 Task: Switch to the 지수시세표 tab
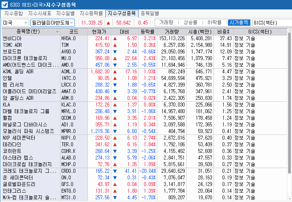click(40, 13)
